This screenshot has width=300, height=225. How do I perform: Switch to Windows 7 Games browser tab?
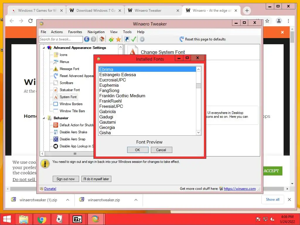37,11
